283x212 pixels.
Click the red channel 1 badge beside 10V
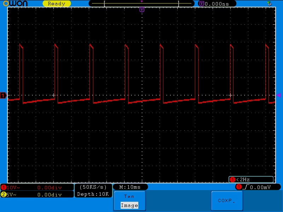[x=4, y=187]
